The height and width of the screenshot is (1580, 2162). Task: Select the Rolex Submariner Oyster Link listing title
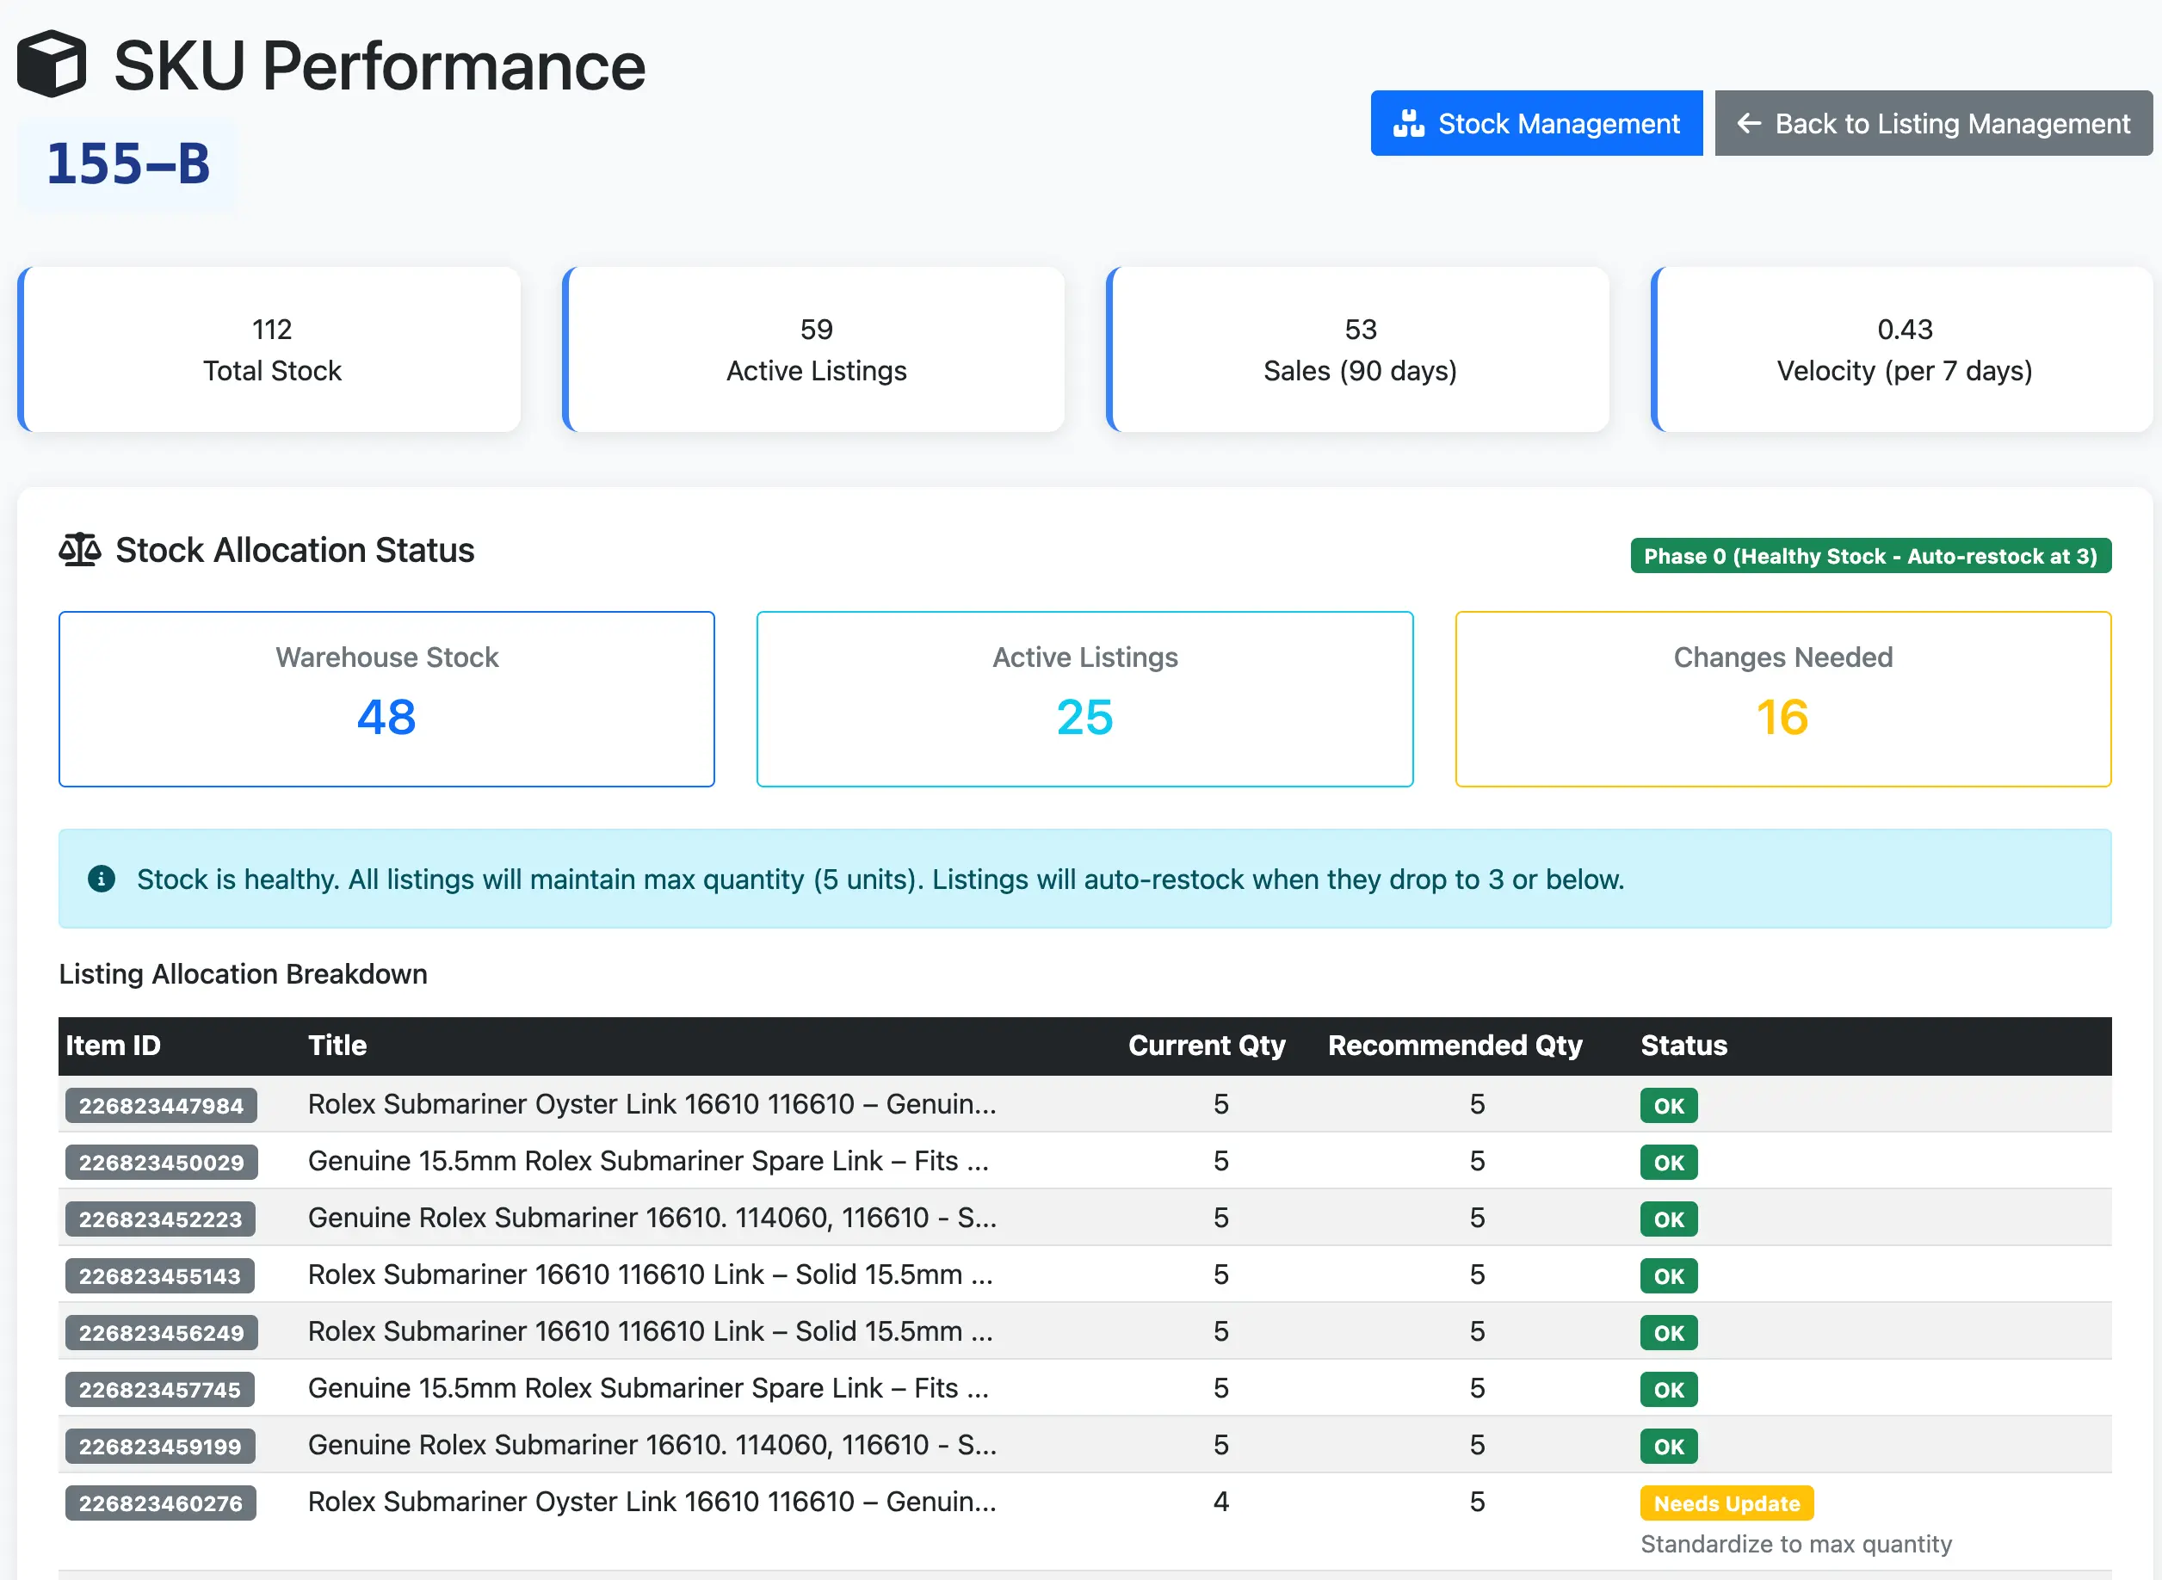pyautogui.click(x=652, y=1105)
